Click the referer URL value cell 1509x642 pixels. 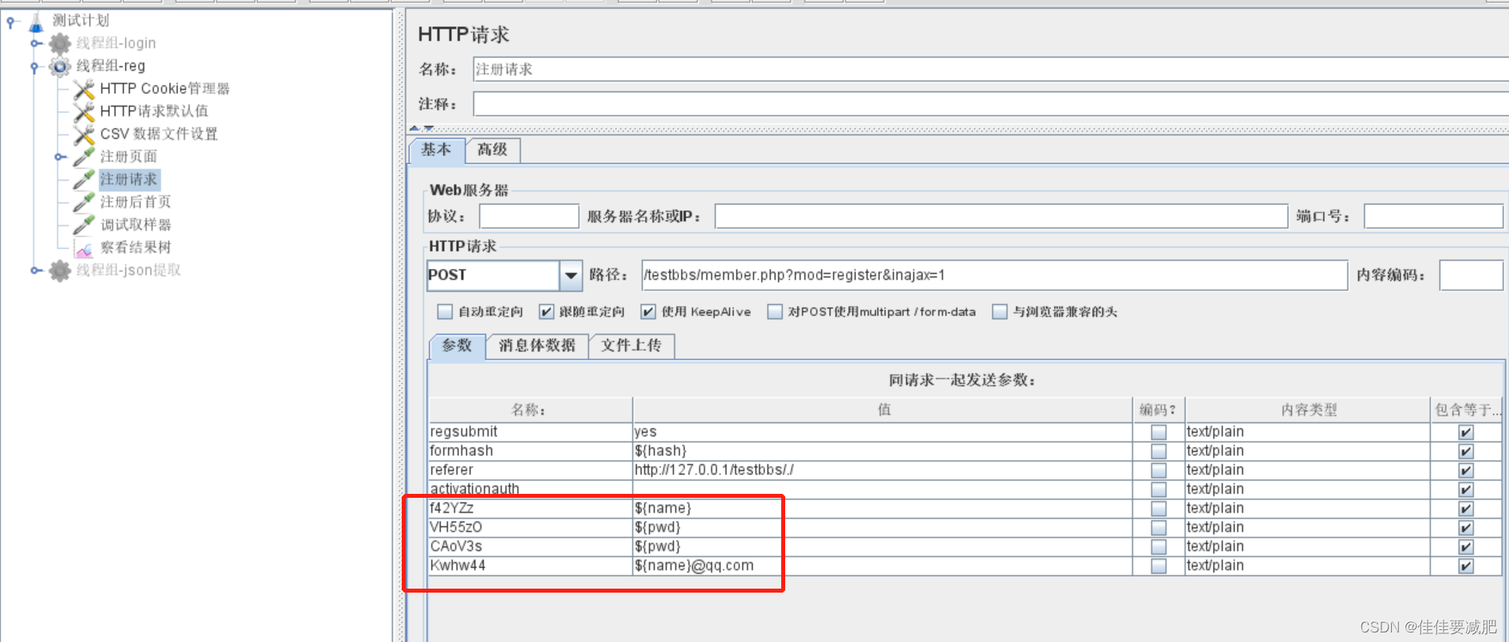[x=883, y=471]
